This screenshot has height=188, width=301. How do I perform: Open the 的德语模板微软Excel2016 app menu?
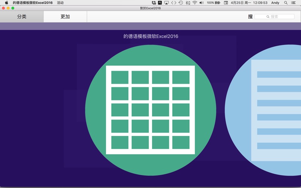tap(33, 3)
